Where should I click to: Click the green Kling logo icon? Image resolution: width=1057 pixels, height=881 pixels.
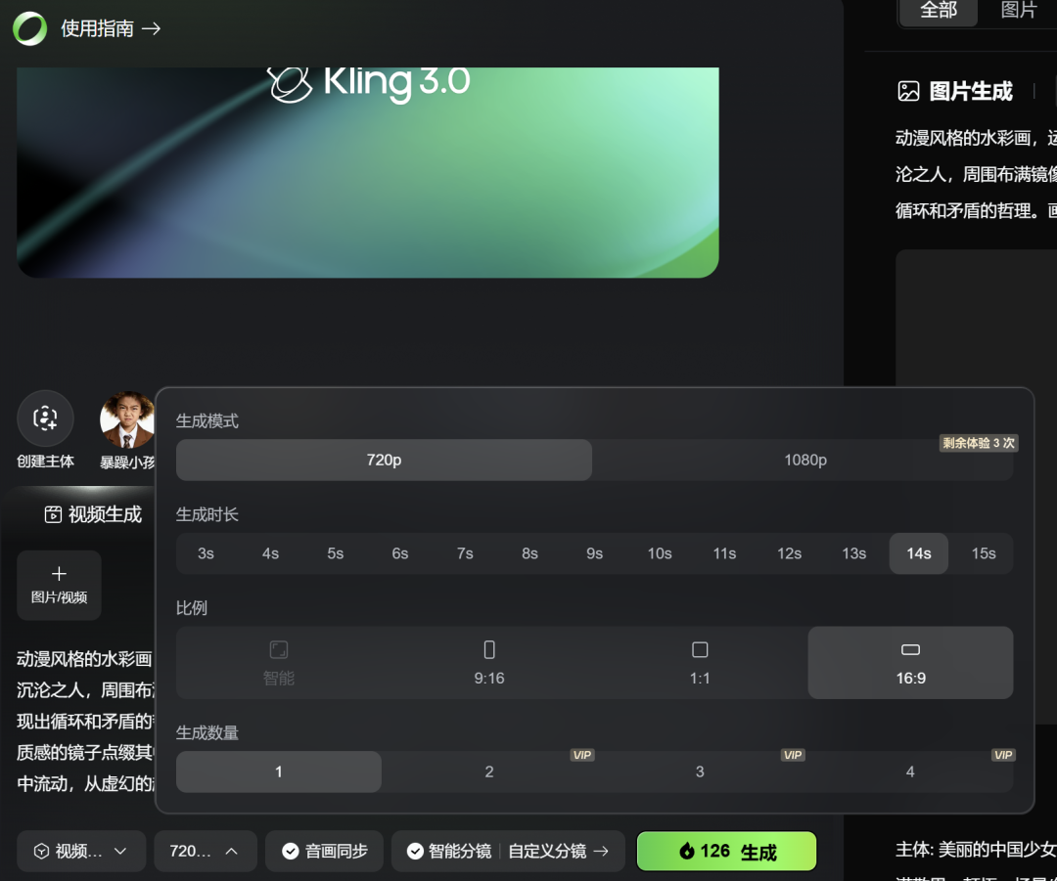pyautogui.click(x=29, y=29)
